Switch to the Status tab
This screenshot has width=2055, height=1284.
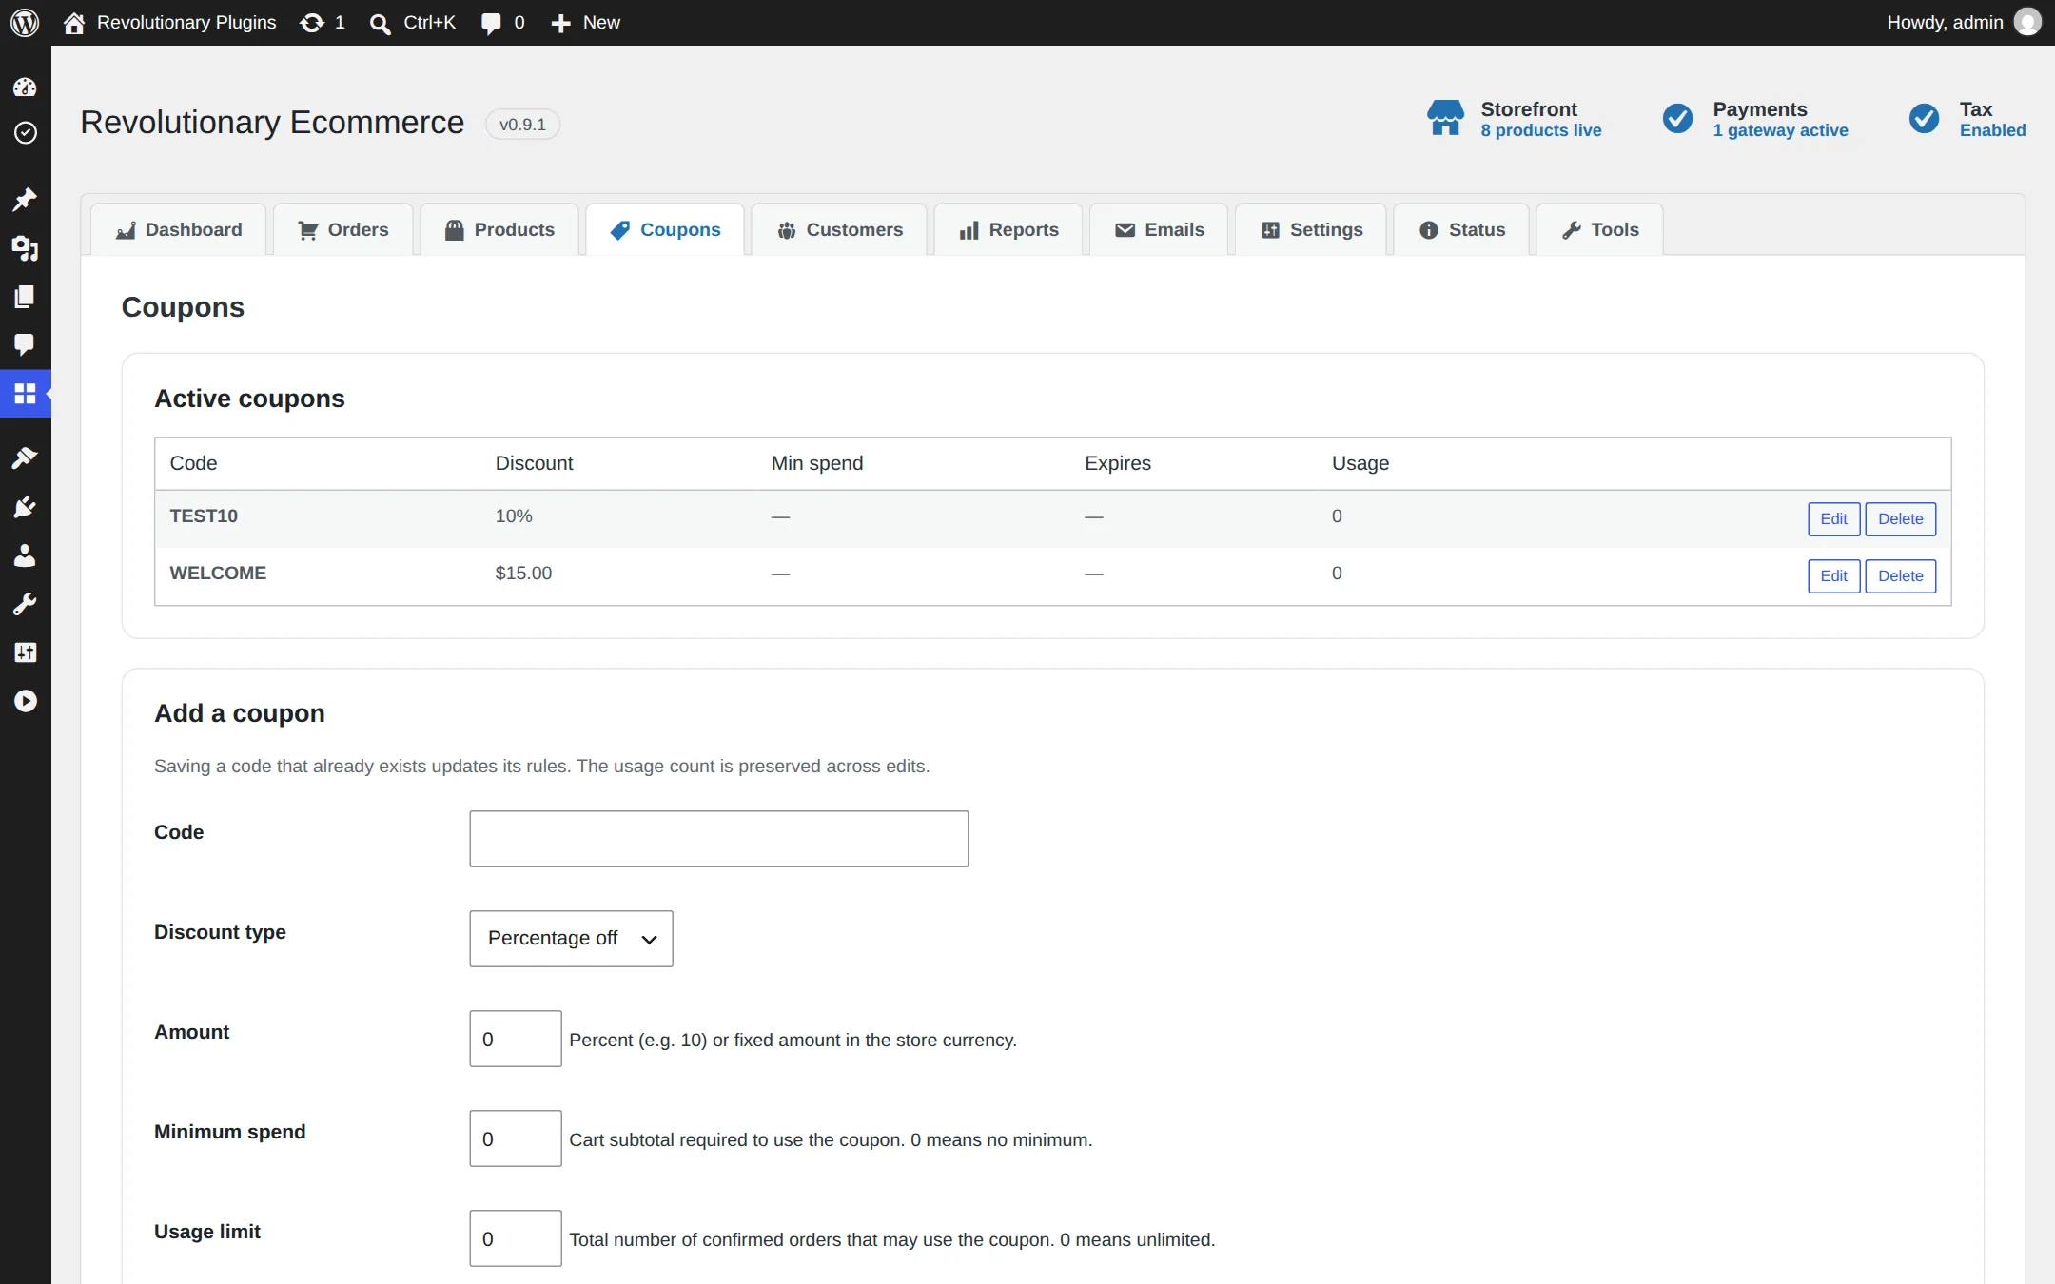[x=1461, y=229]
